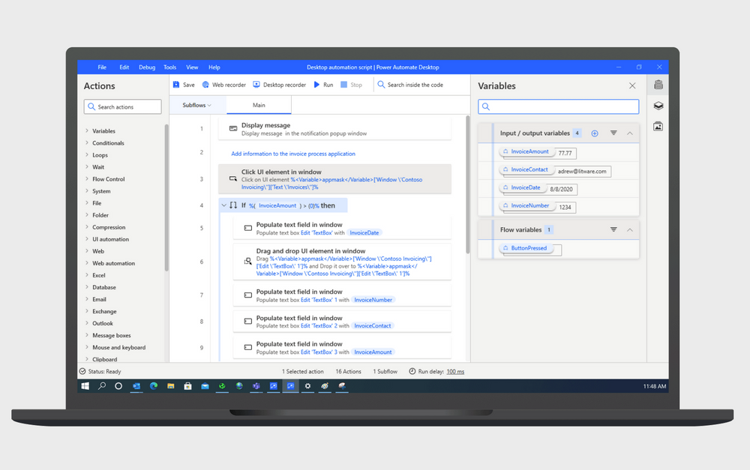Open the Debug menu
This screenshot has width=750, height=470.
pyautogui.click(x=147, y=67)
